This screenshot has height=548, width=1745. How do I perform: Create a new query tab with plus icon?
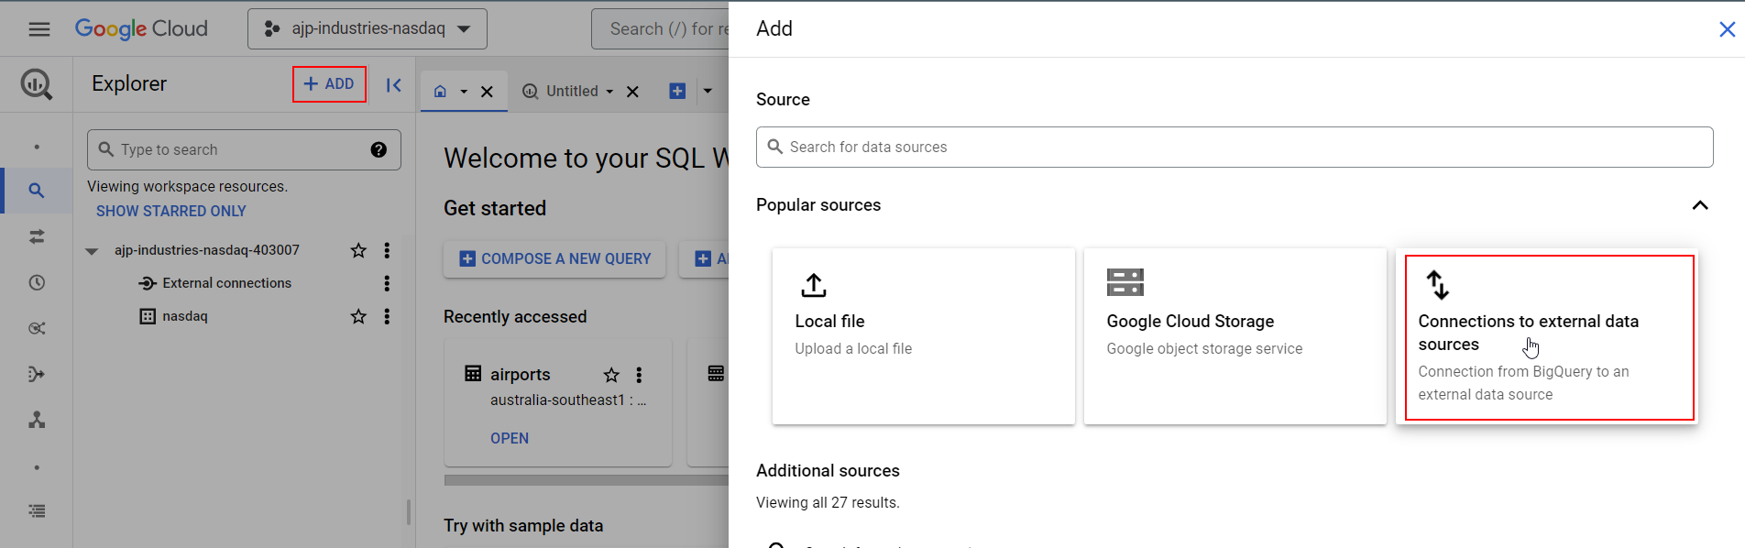tap(677, 91)
